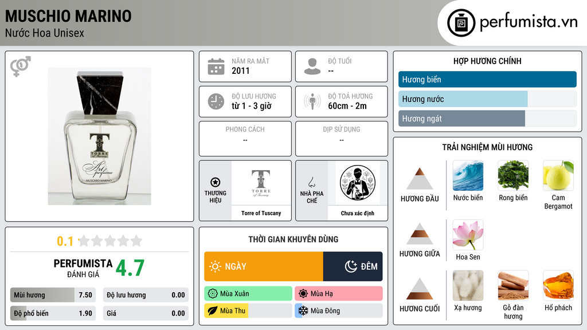Image resolution: width=587 pixels, height=330 pixels.
Task: Click the perfumer illustration avatar
Action: 358,183
